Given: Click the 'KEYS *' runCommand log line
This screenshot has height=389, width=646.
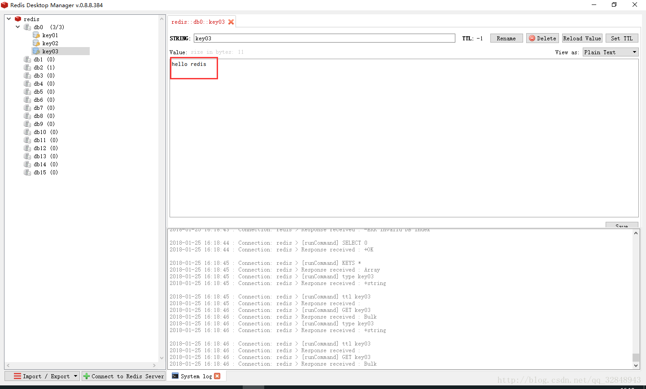Looking at the screenshot, I should tap(265, 263).
